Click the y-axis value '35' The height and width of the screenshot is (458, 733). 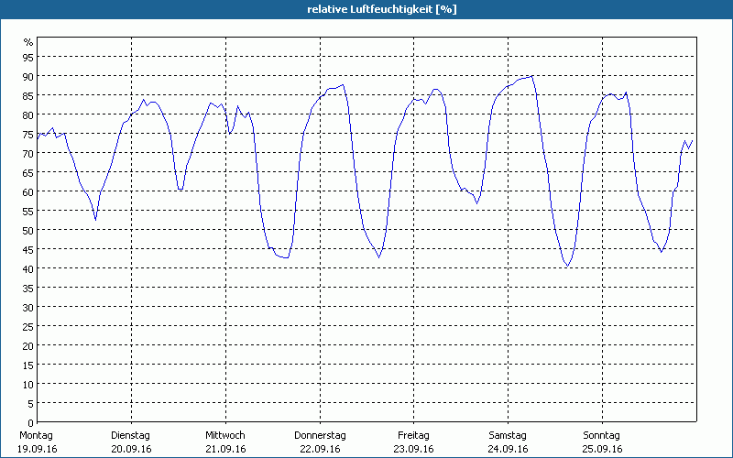pos(28,288)
